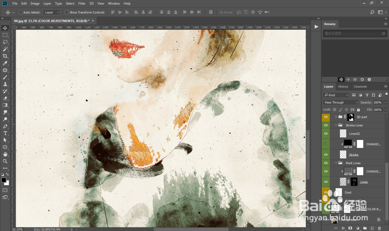Open the Kind filter dropdown

coord(336,95)
